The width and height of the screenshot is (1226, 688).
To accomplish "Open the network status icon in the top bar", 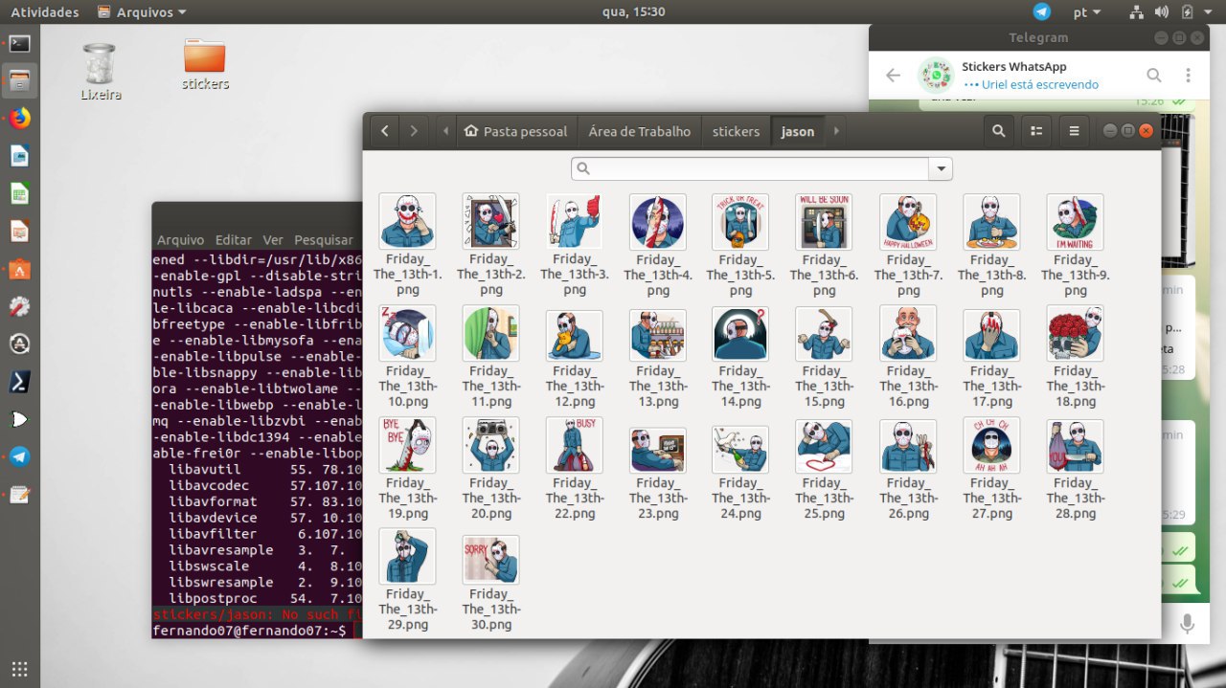I will click(x=1137, y=12).
